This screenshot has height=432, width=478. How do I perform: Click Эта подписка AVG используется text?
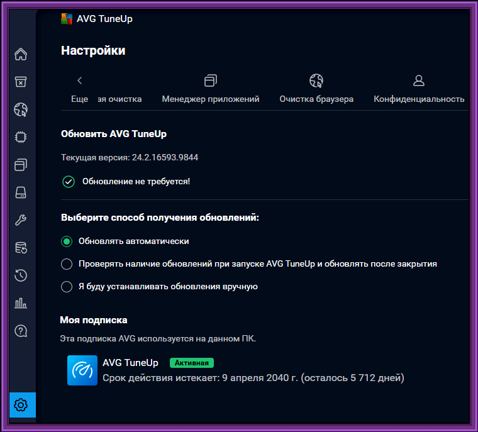pos(158,339)
